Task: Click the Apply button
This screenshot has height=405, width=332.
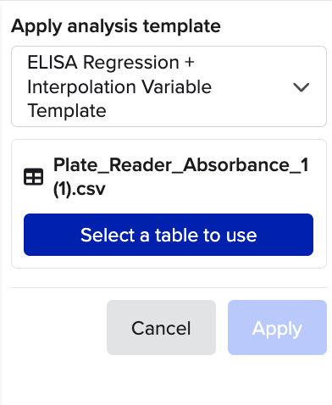Action: 277,327
